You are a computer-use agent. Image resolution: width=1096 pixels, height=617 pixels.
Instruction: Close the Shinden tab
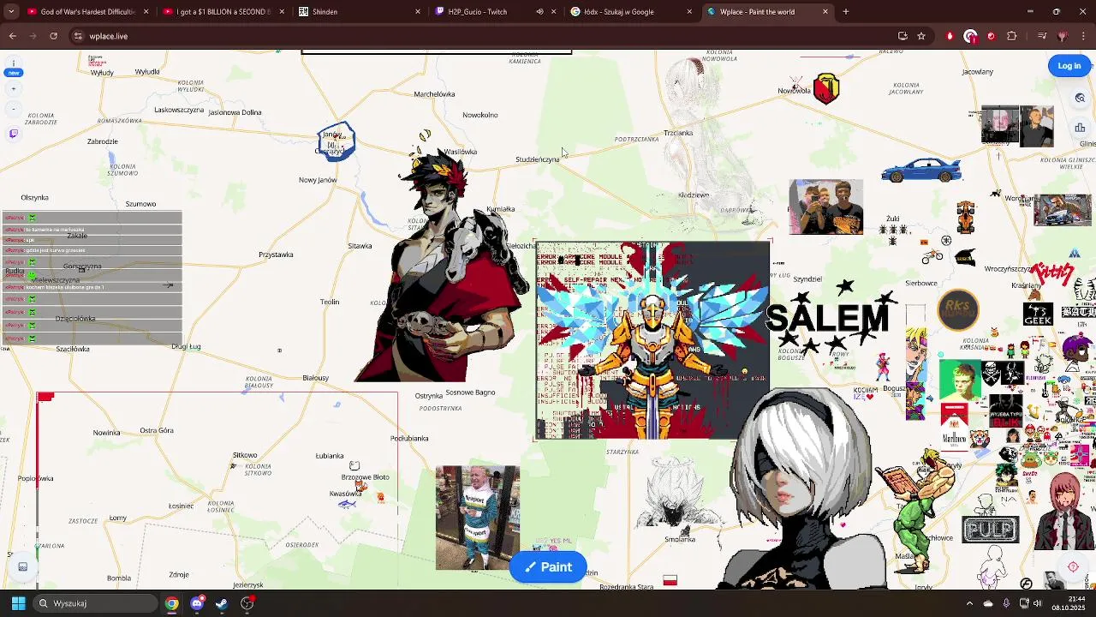coord(418,12)
